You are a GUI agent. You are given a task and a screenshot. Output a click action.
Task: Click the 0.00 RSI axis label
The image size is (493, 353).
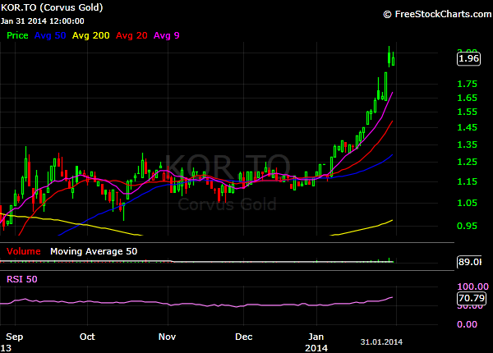tap(467, 324)
